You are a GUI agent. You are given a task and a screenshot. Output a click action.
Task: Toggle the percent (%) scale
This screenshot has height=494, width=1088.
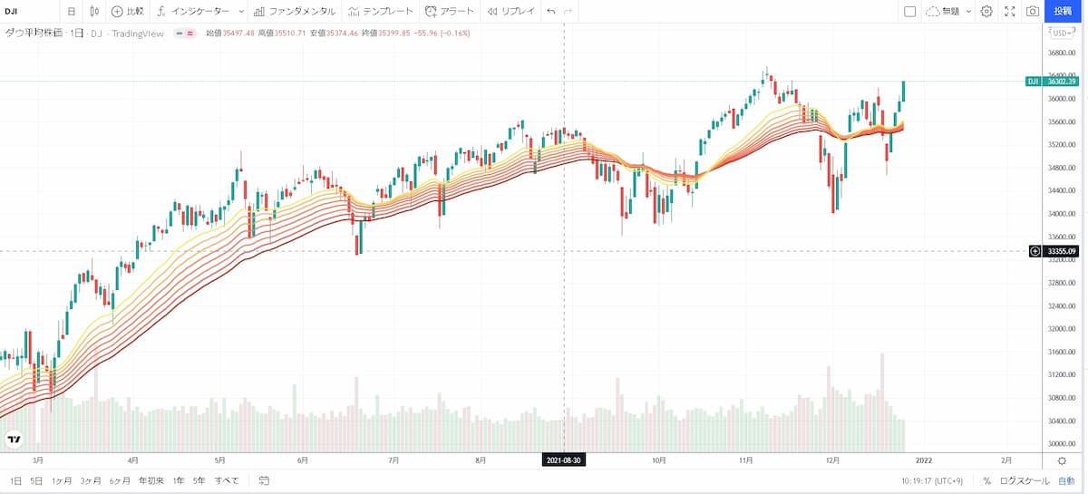point(986,481)
